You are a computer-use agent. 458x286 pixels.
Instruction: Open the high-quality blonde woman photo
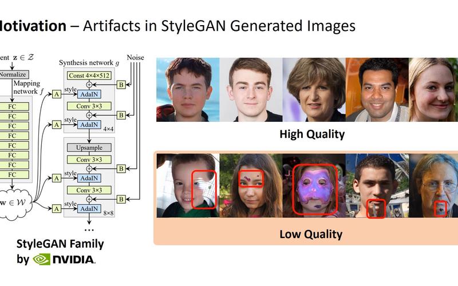point(433,90)
